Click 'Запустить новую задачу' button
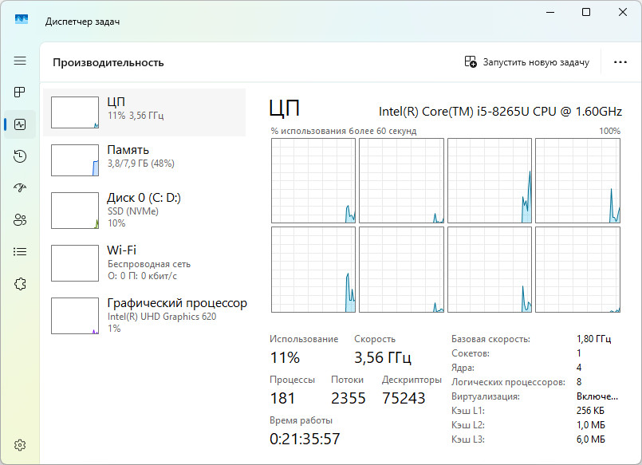The width and height of the screenshot is (642, 465). [x=527, y=62]
